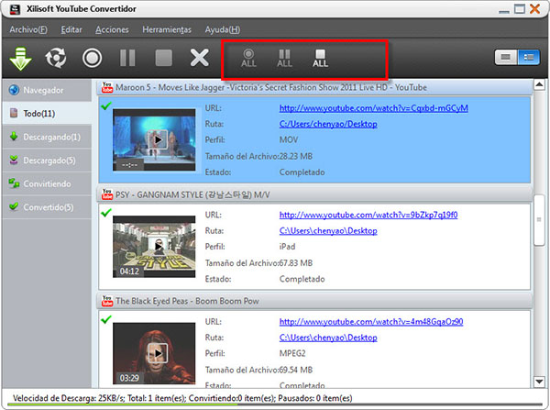This screenshot has height=410, width=550.
Task: Click the document icon beside Todo(11)
Action: tap(14, 113)
